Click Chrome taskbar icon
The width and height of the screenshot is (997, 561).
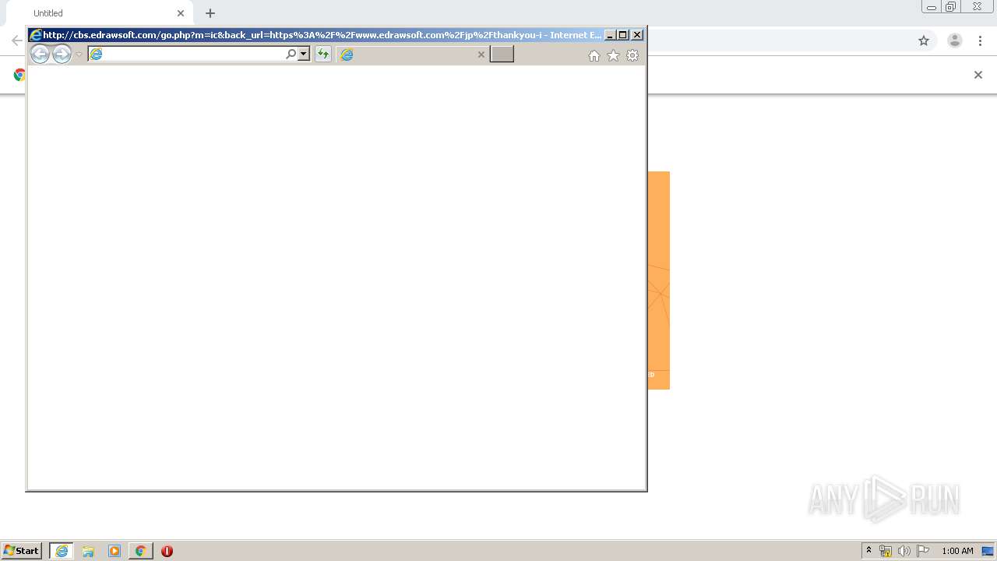click(141, 551)
